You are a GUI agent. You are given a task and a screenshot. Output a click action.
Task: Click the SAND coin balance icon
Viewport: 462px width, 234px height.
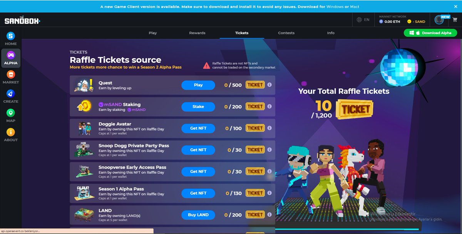click(x=409, y=22)
